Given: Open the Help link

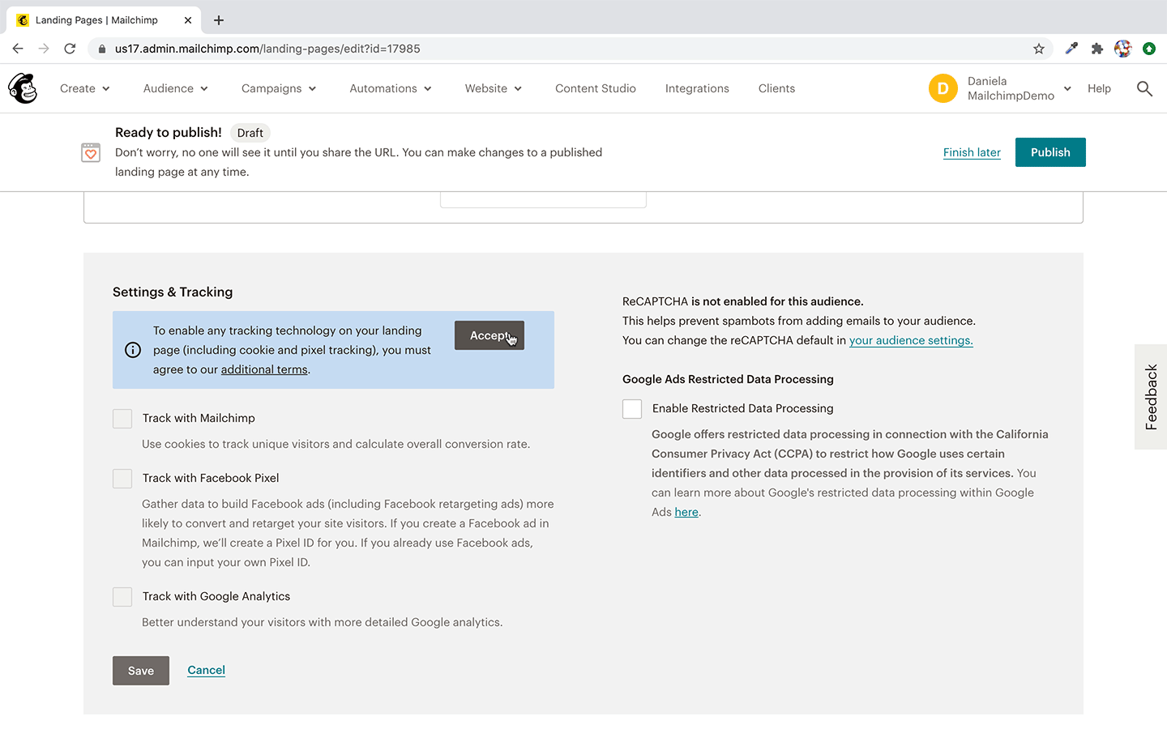Looking at the screenshot, I should tap(1099, 88).
